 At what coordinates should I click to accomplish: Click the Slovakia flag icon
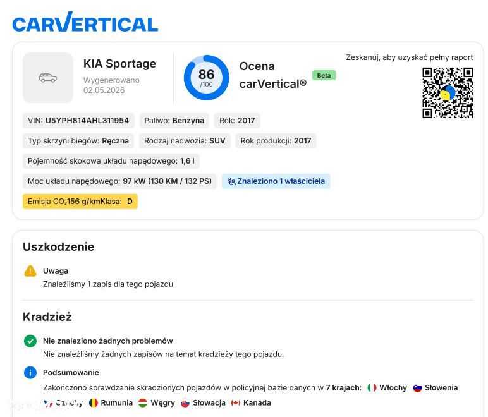pos(185,403)
